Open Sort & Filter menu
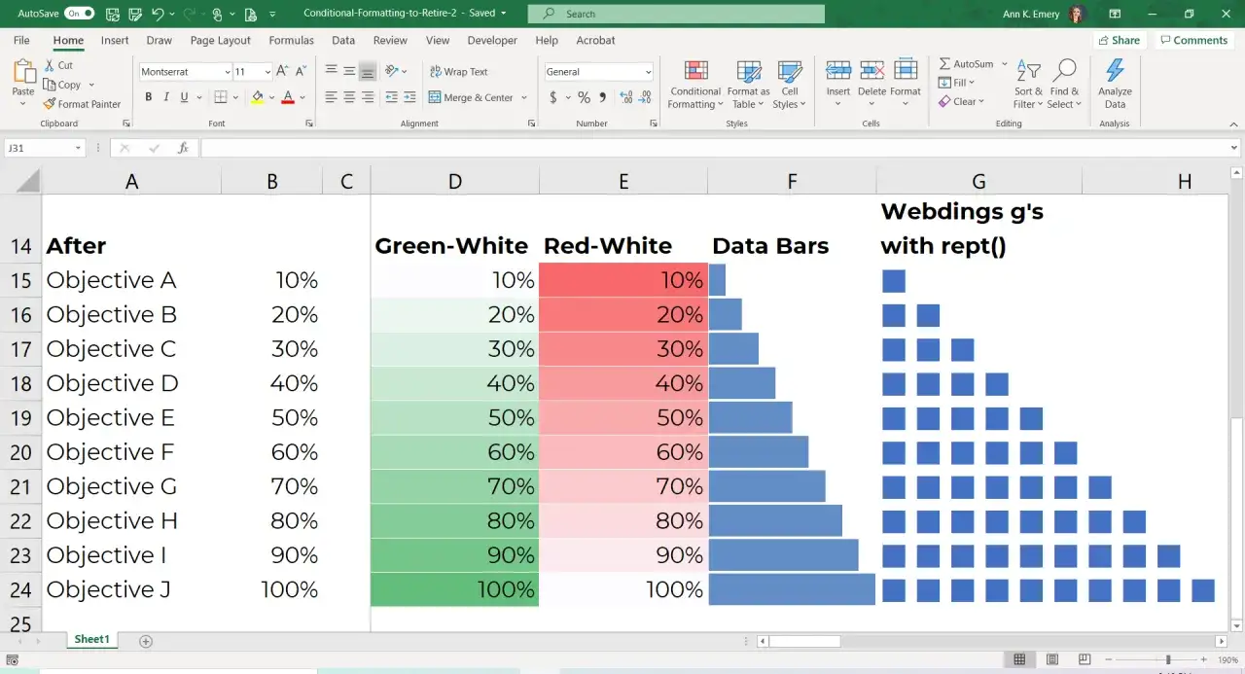1245x674 pixels. pos(1028,85)
